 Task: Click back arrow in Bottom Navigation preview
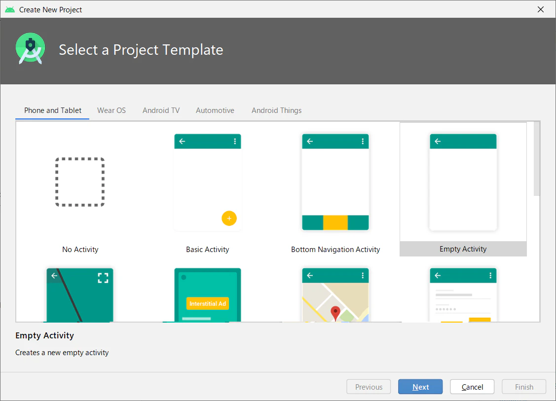tap(310, 141)
